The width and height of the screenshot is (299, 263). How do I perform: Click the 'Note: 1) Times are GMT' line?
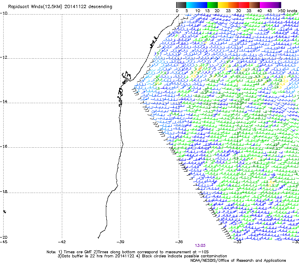[128, 252]
